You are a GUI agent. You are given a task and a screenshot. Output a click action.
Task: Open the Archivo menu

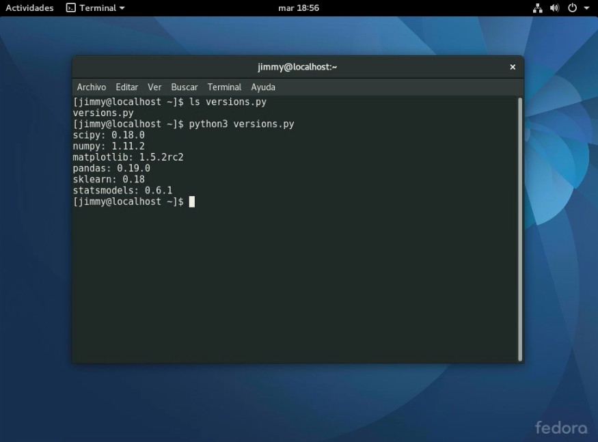point(92,87)
